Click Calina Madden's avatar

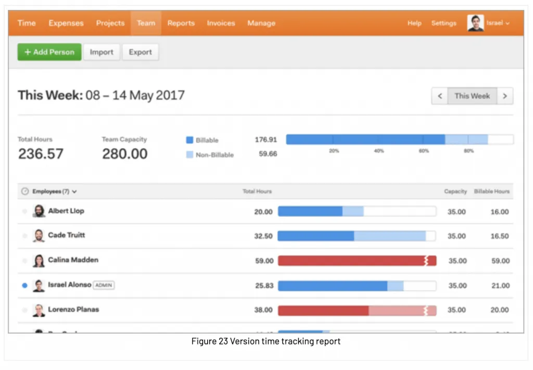[x=39, y=260]
